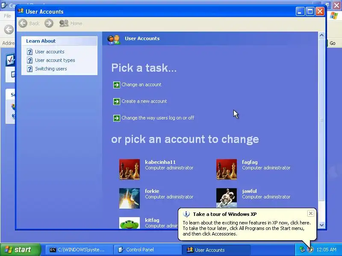The image size is (342, 256).
Task: Click green arrow for Change the way users log on
Action: click(x=116, y=118)
